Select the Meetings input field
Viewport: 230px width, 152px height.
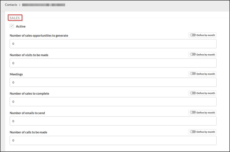coord(113,82)
